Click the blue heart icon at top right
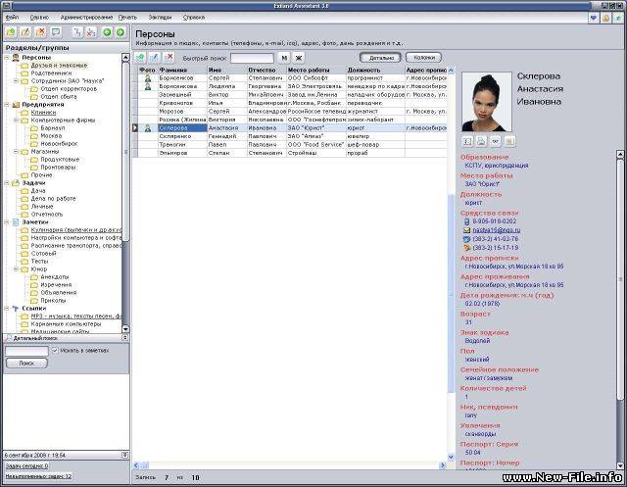This screenshot has height=487, width=627. (x=594, y=17)
